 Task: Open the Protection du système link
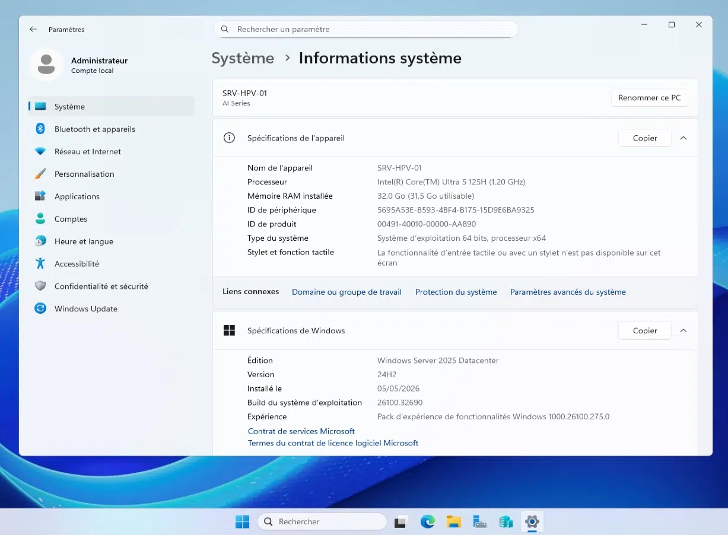tap(456, 292)
